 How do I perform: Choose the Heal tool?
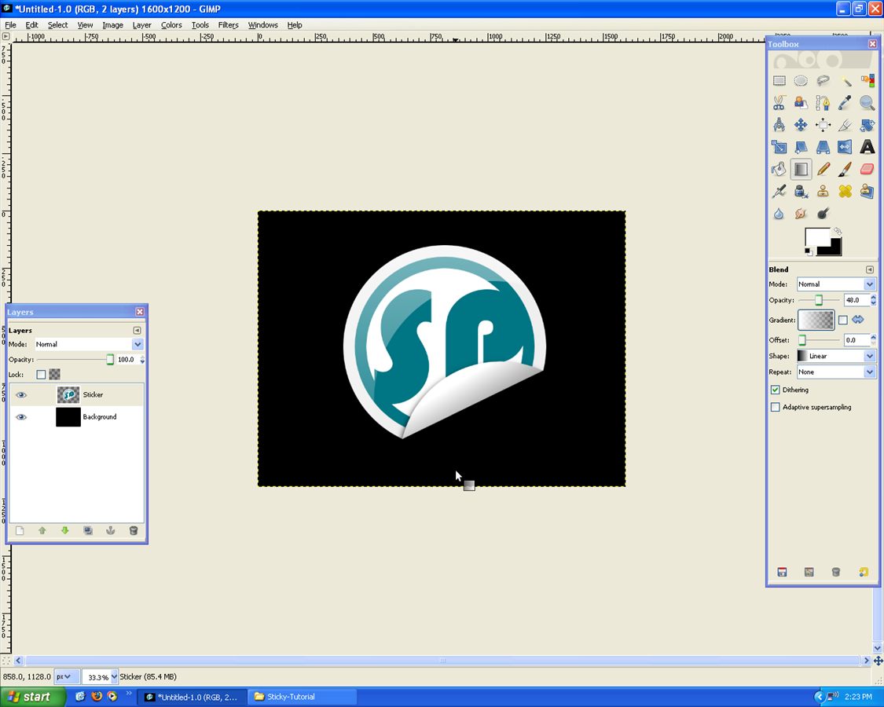[x=845, y=192]
